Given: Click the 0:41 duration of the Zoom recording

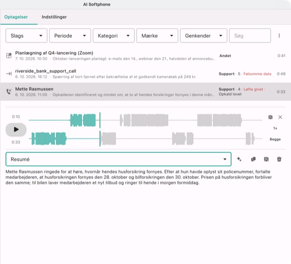Looking at the screenshot, I should point(281,55).
